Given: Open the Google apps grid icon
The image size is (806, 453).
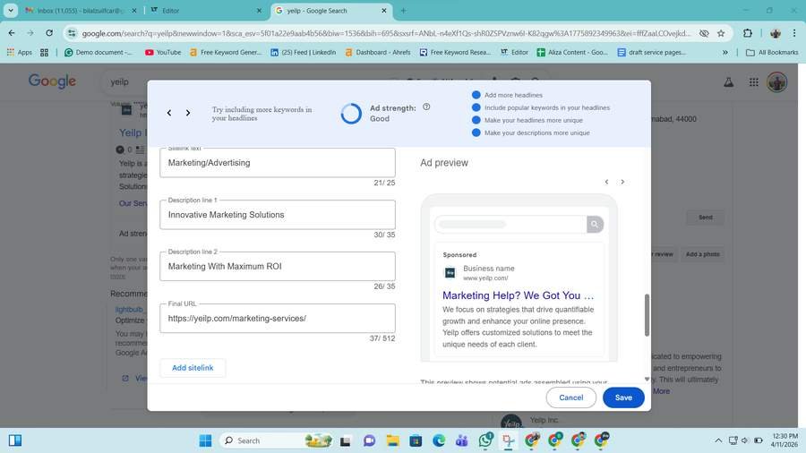Looking at the screenshot, I should pos(753,82).
